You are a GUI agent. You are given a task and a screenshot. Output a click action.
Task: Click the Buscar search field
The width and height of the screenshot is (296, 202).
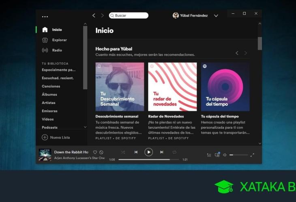pos(130,15)
